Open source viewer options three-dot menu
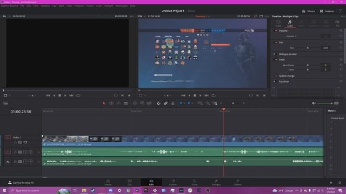This screenshot has height=194, width=346. pyautogui.click(x=132, y=16)
